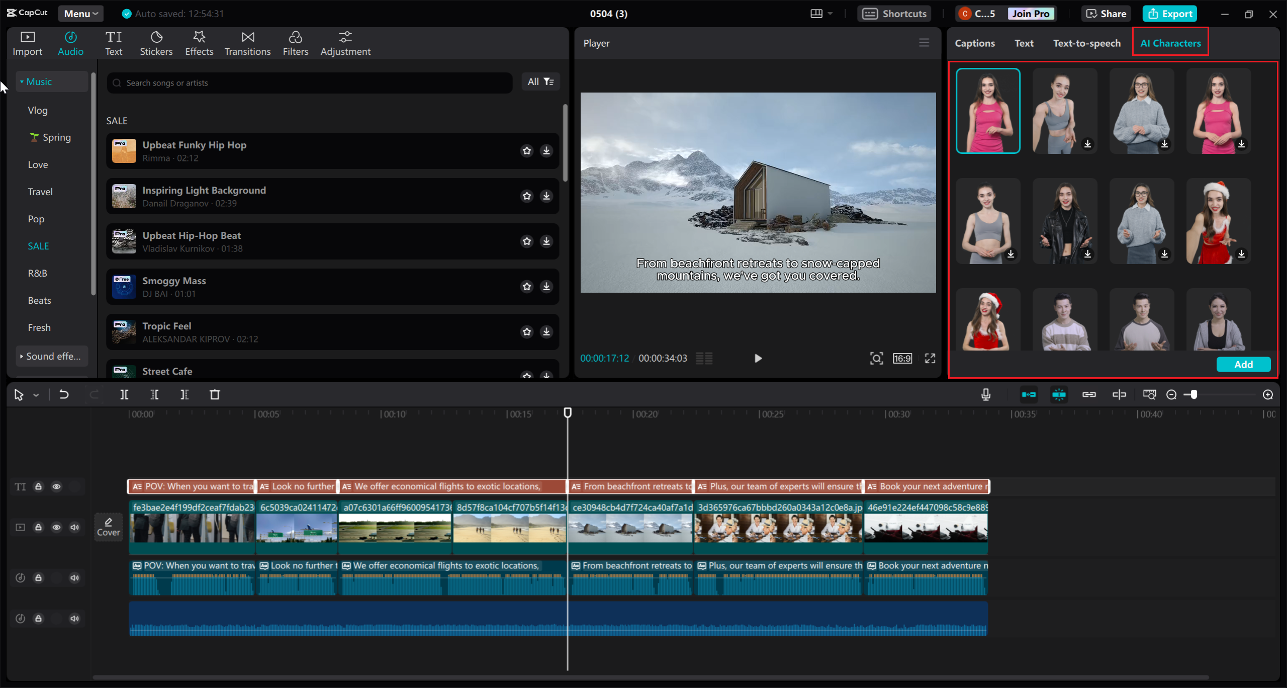Screen dimensions: 1287x688
Task: Click the microphone record voiceover icon
Action: 986,395
